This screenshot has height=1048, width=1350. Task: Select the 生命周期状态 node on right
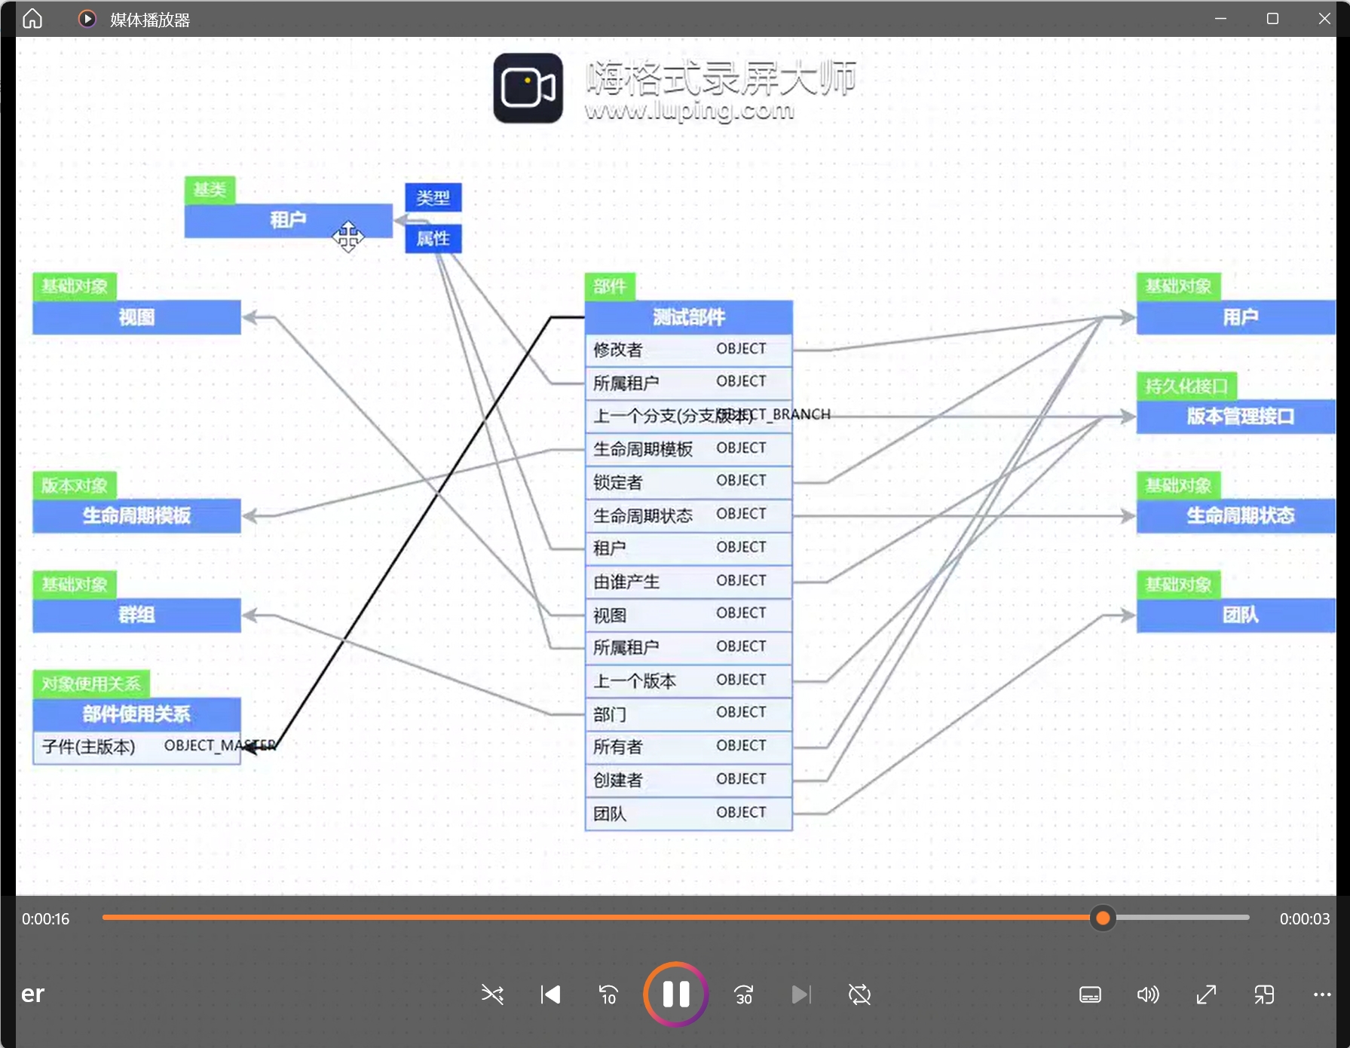pyautogui.click(x=1236, y=515)
